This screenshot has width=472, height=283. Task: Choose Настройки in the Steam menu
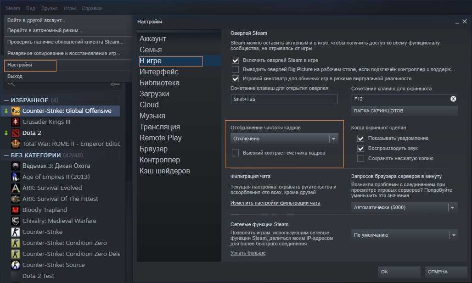coord(20,65)
